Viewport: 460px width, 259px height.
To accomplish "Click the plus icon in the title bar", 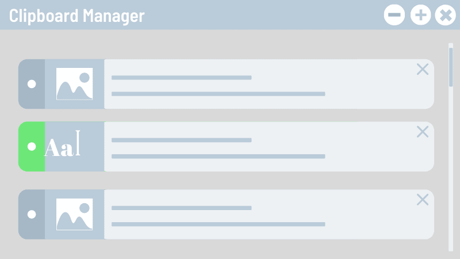I will [420, 15].
